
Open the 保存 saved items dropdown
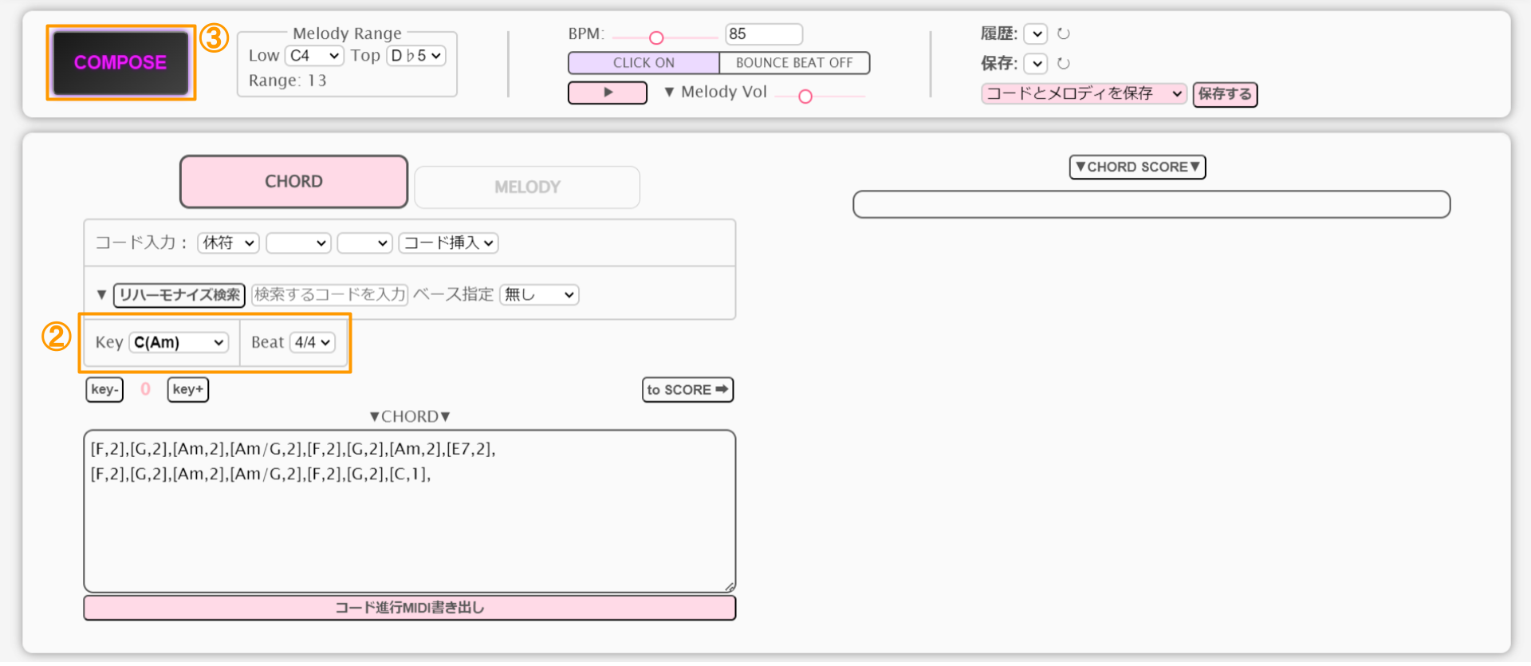1035,63
